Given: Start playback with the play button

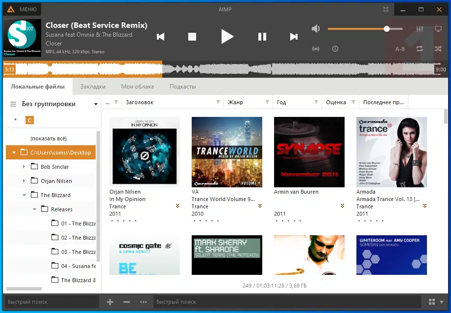Looking at the screenshot, I should coord(227,37).
